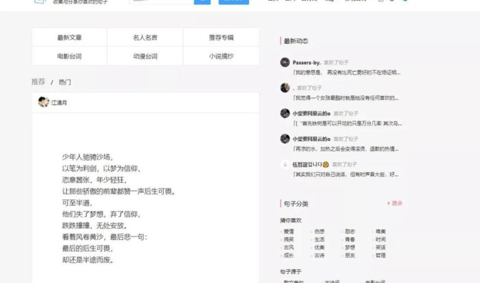Select the 时间 sentence tag

[381, 239]
